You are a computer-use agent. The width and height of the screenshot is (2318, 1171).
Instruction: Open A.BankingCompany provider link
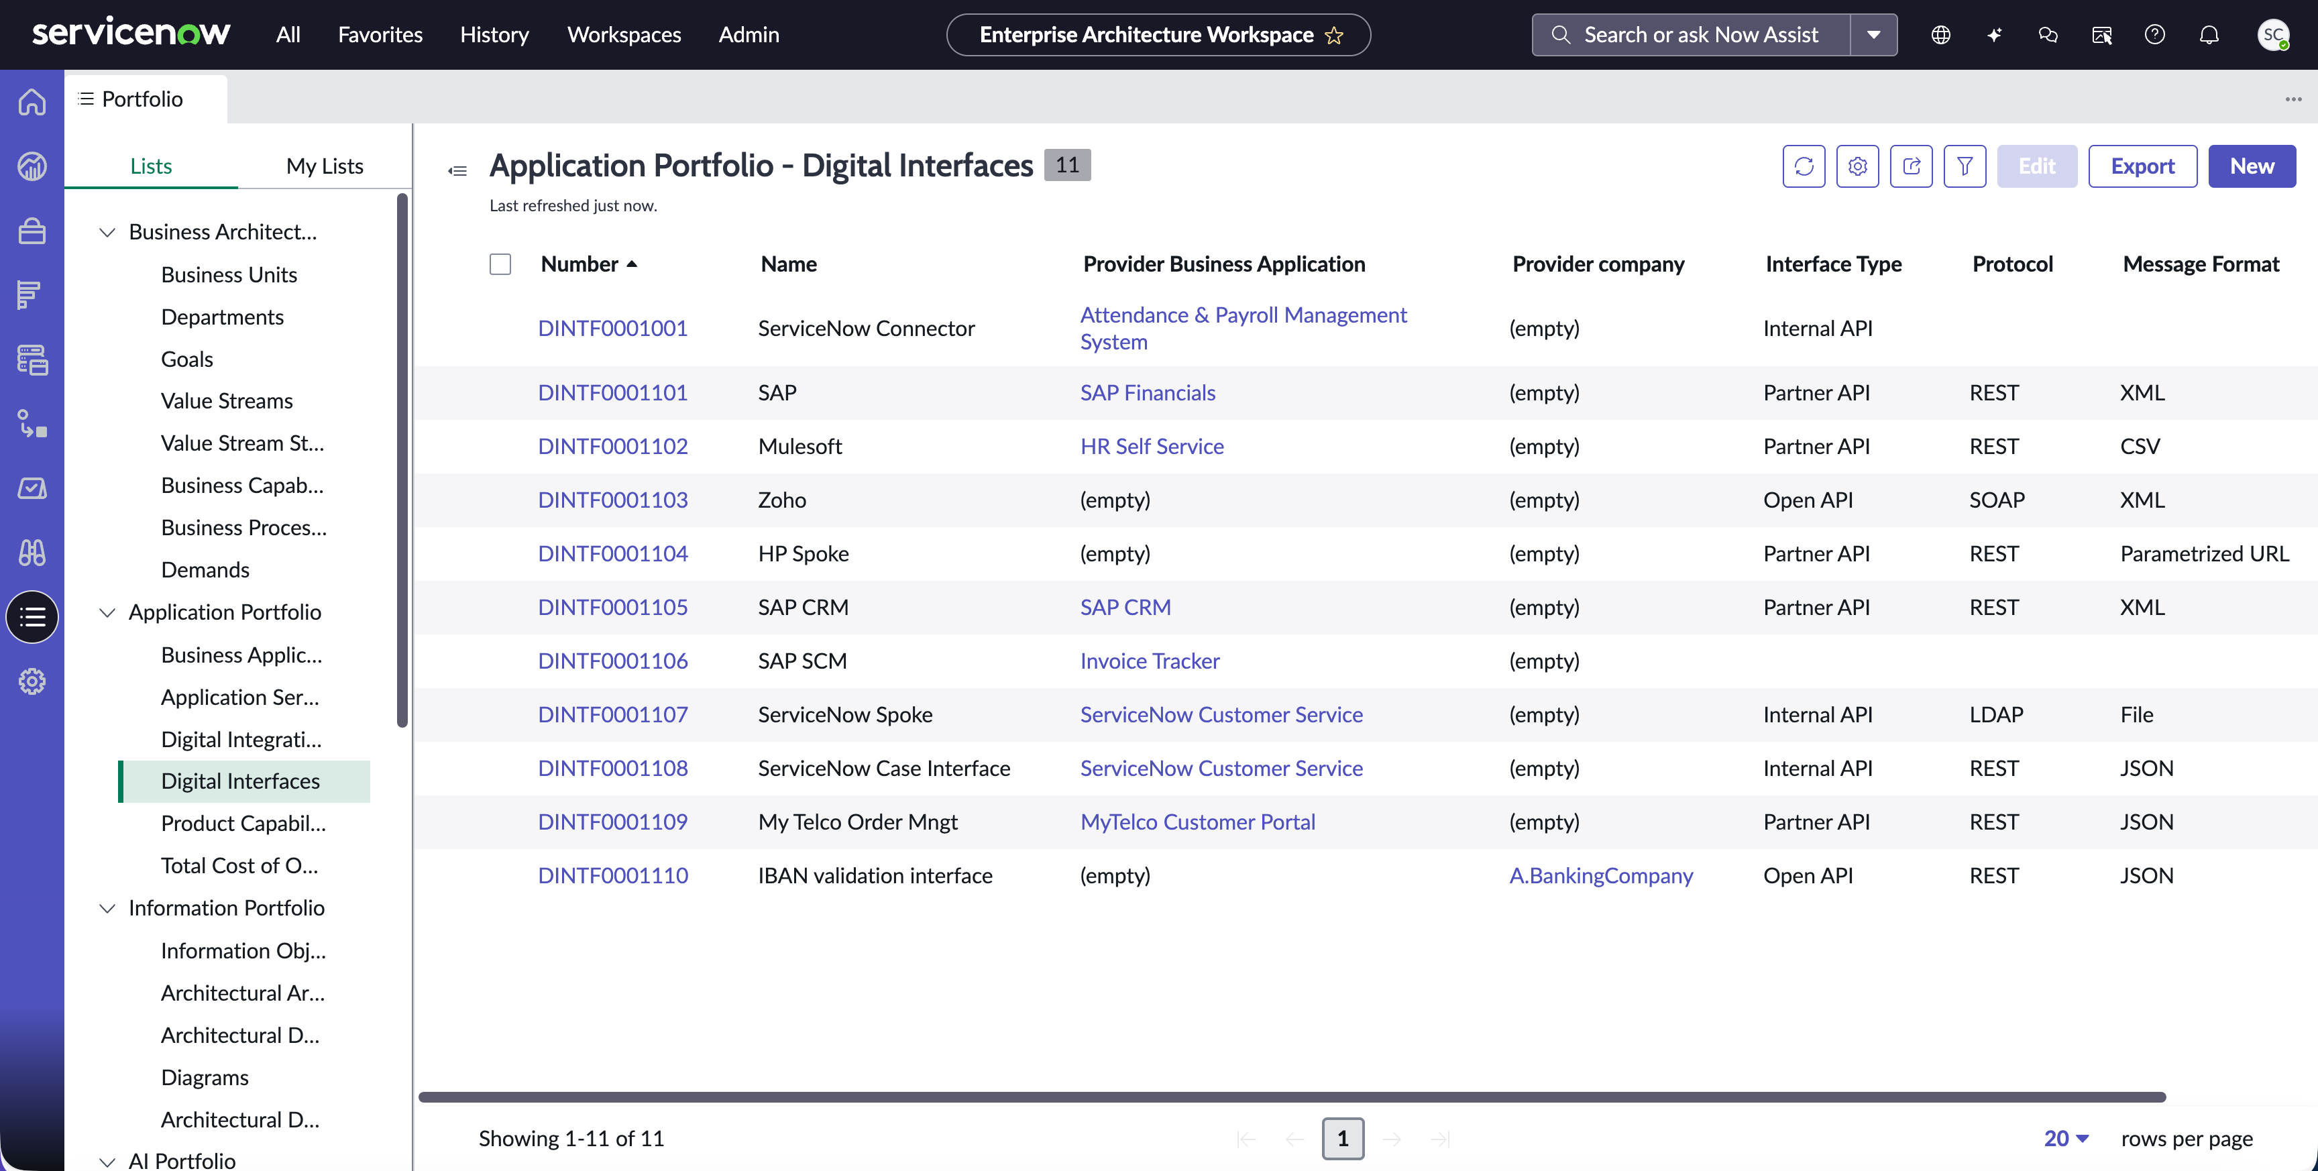(1601, 876)
